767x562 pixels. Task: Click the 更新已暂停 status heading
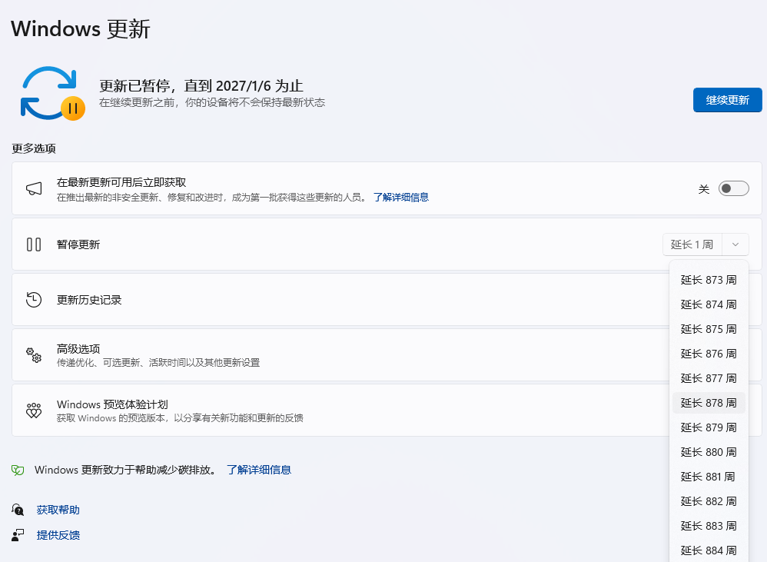click(x=201, y=86)
